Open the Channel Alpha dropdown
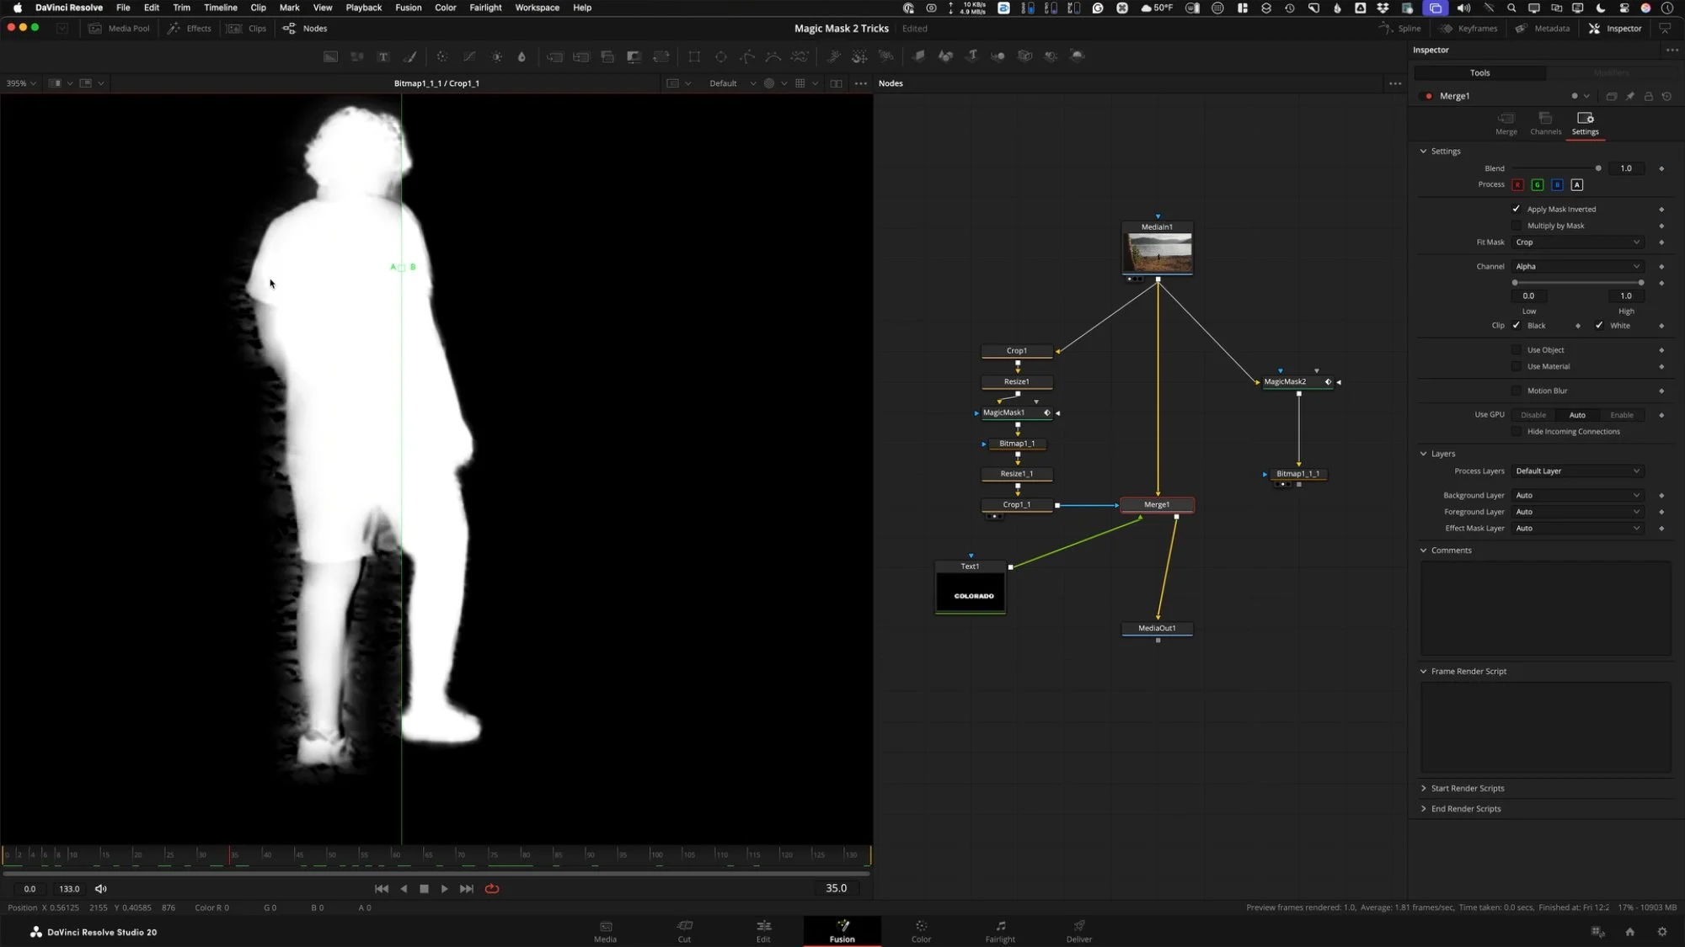The height and width of the screenshot is (947, 1685). (1577, 267)
